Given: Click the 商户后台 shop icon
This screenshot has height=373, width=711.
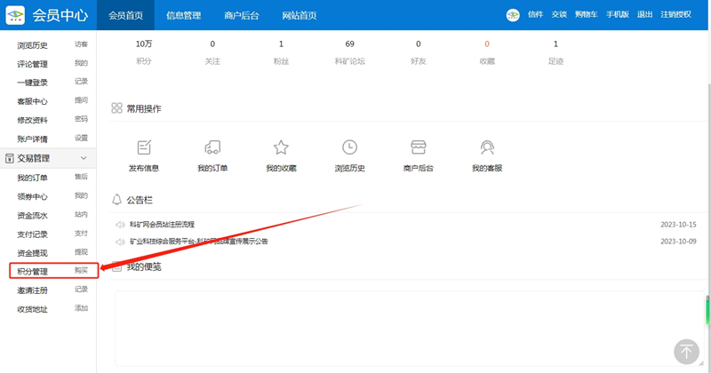Looking at the screenshot, I should tap(419, 147).
